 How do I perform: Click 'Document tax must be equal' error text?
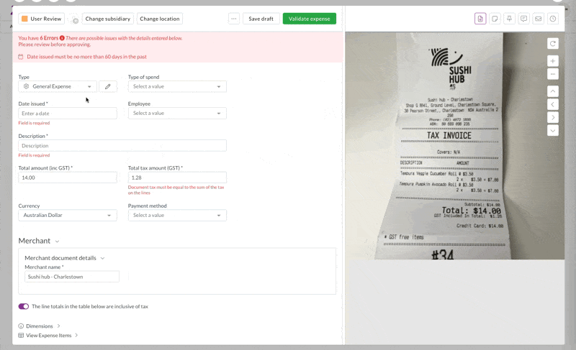click(x=176, y=190)
